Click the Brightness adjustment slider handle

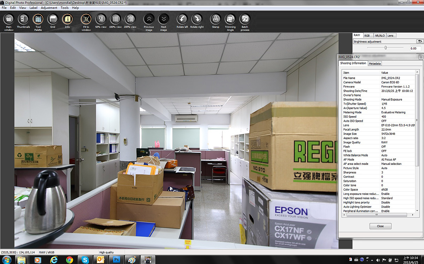coord(385,48)
